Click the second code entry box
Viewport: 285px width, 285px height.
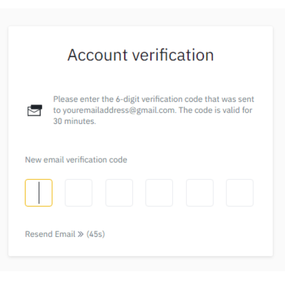[79, 192]
